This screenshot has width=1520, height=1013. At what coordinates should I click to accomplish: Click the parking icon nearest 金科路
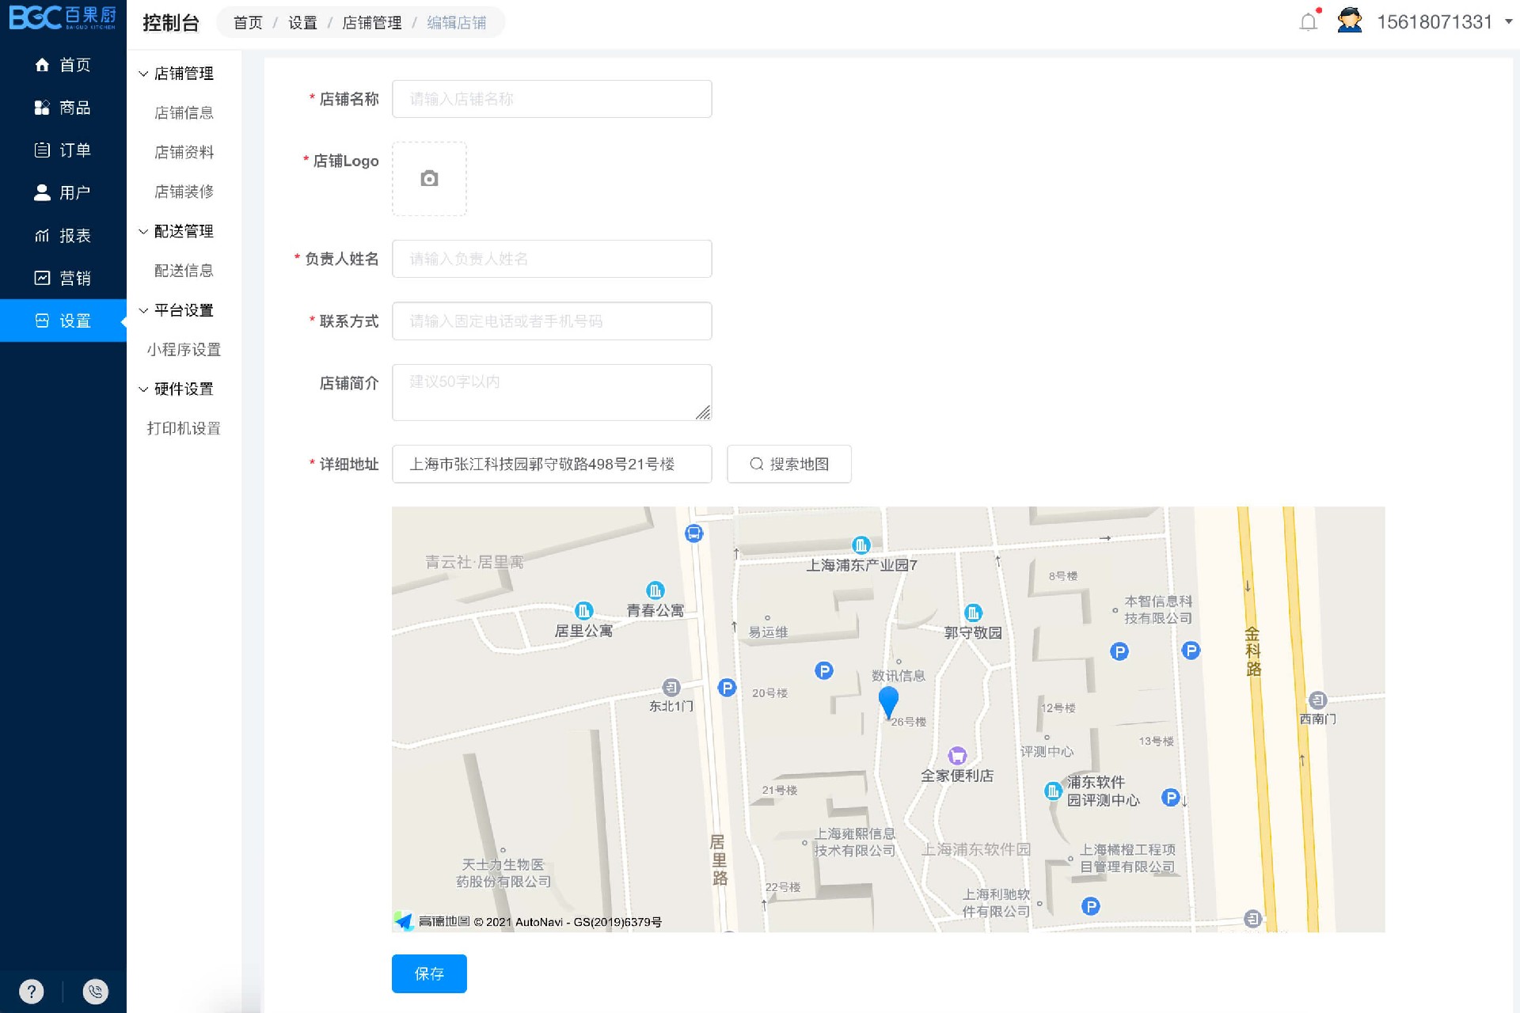[x=1191, y=651]
